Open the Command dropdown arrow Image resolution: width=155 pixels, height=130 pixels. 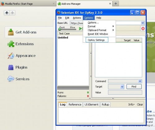[140, 81]
